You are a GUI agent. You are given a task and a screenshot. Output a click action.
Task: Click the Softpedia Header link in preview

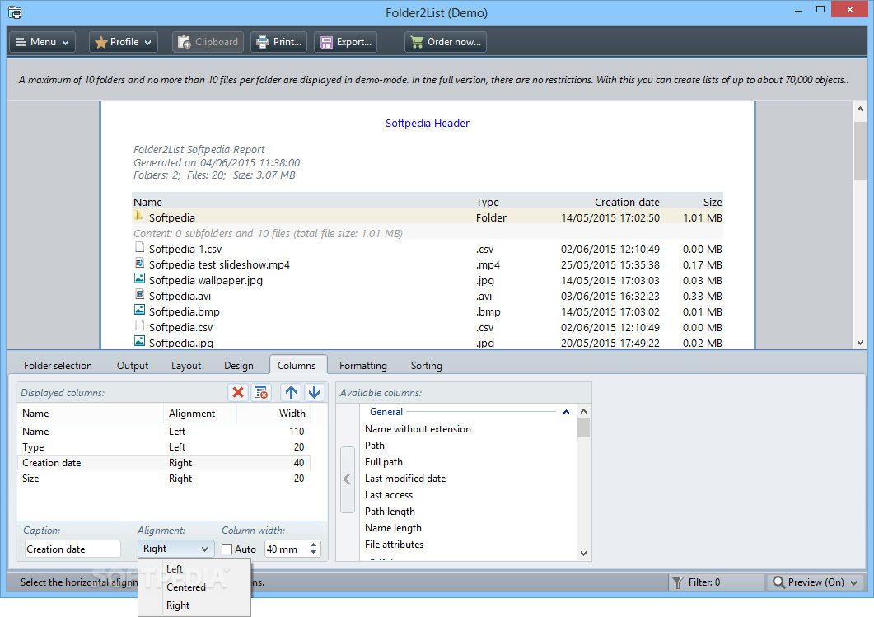tap(428, 124)
